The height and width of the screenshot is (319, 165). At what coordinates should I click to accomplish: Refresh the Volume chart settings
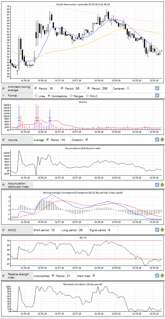coord(157,139)
